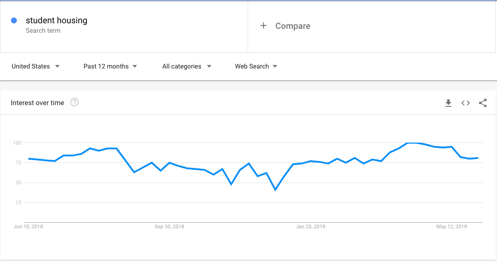Open the Interest over time help icon
This screenshot has height=261, width=497.
click(x=74, y=102)
